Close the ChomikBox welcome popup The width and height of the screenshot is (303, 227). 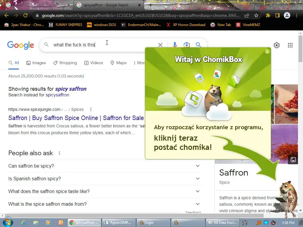click(x=267, y=51)
